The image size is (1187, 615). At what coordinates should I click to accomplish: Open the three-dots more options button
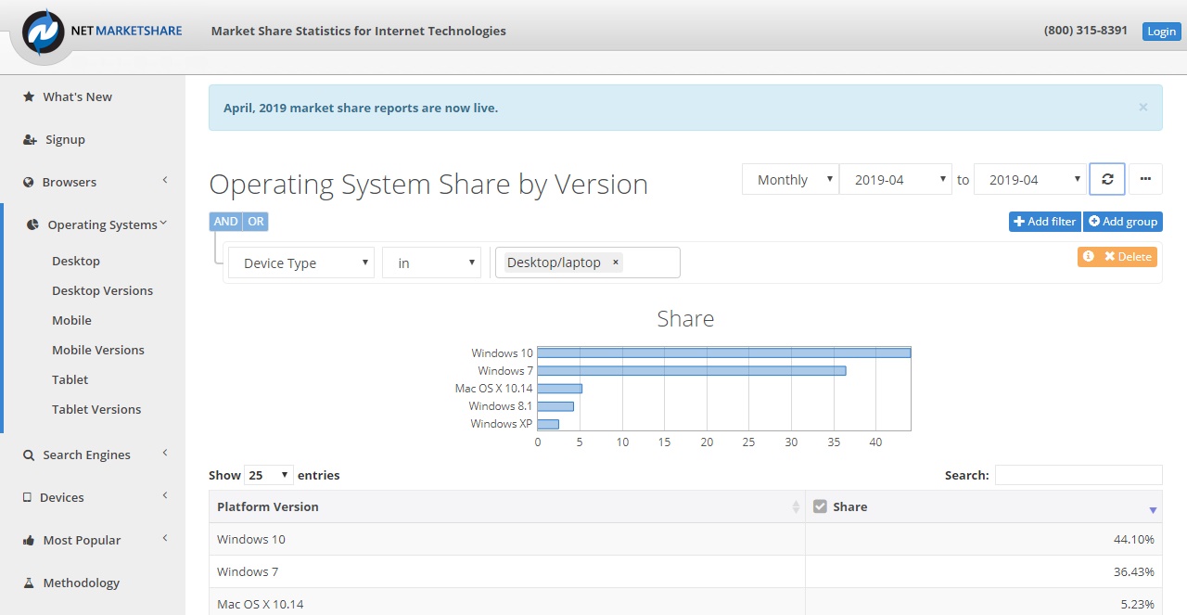pos(1145,179)
